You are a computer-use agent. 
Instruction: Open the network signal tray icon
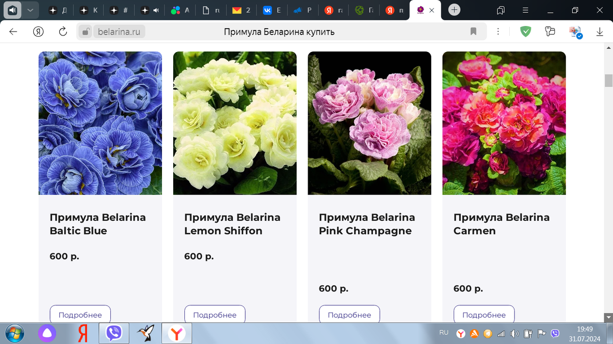click(501, 334)
